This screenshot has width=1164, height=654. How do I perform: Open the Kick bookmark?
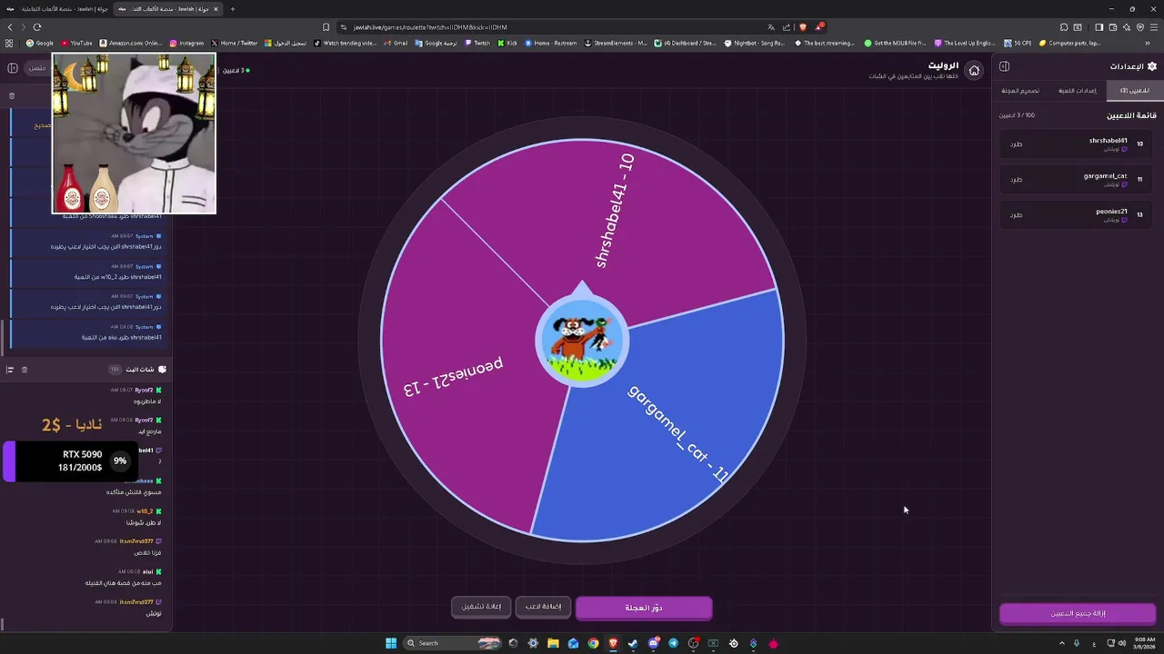pyautogui.click(x=507, y=43)
